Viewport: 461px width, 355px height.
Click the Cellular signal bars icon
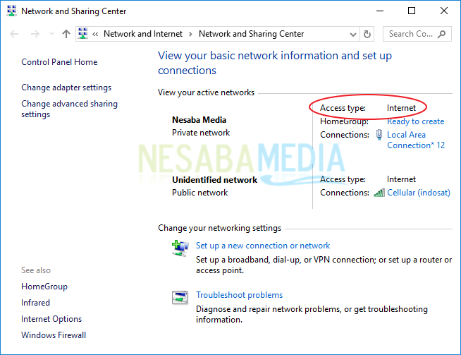(x=379, y=193)
